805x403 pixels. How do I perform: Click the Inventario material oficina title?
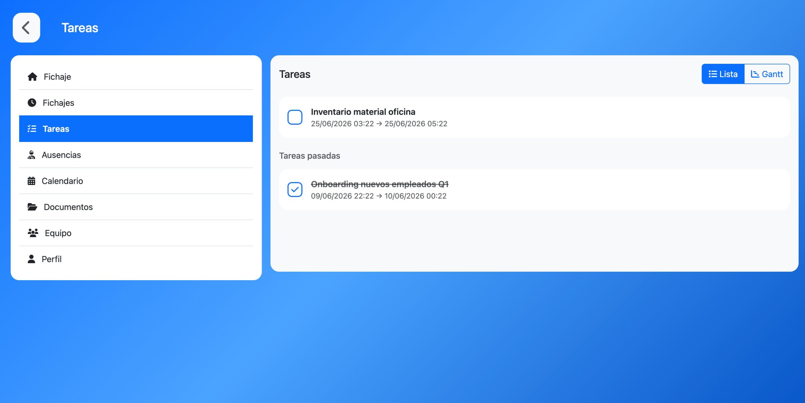[x=363, y=112]
